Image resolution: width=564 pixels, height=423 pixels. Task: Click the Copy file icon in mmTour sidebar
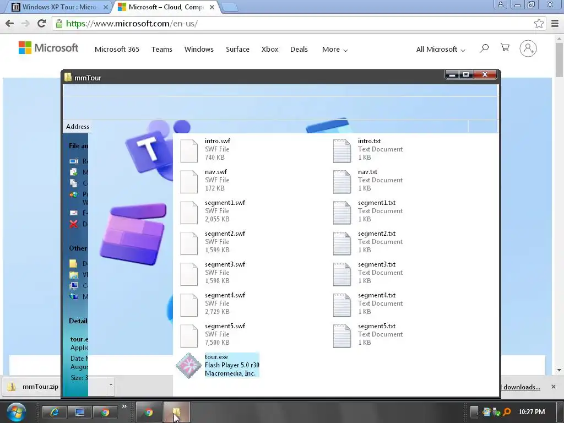(73, 183)
